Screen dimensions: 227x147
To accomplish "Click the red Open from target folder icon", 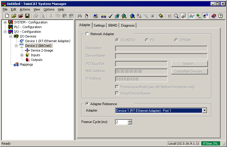I will pyautogui.click(x=21, y=16).
